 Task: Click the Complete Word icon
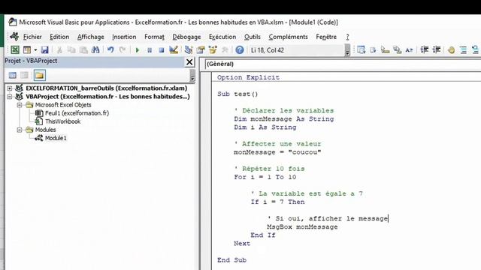(x=409, y=50)
